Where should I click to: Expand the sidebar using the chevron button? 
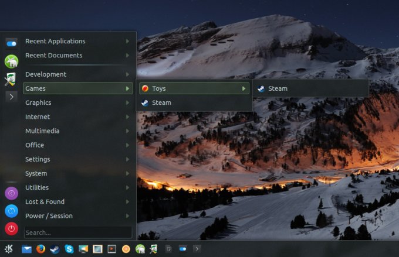click(x=11, y=97)
